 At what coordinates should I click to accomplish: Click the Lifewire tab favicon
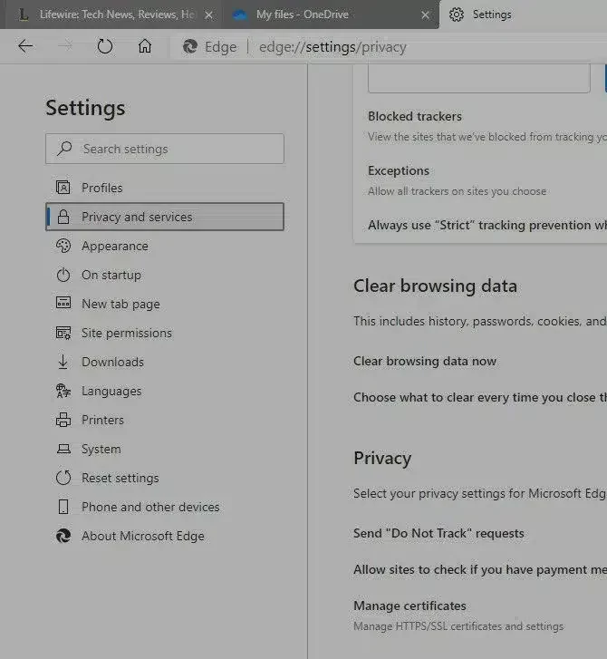coord(24,15)
